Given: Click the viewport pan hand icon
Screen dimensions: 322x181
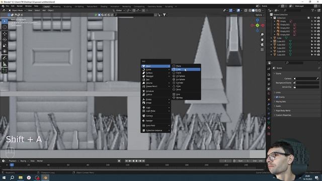Looking at the screenshot, I should (262, 40).
